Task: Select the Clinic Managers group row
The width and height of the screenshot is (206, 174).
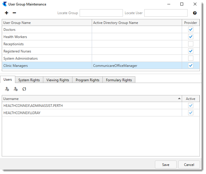Action: pos(101,66)
